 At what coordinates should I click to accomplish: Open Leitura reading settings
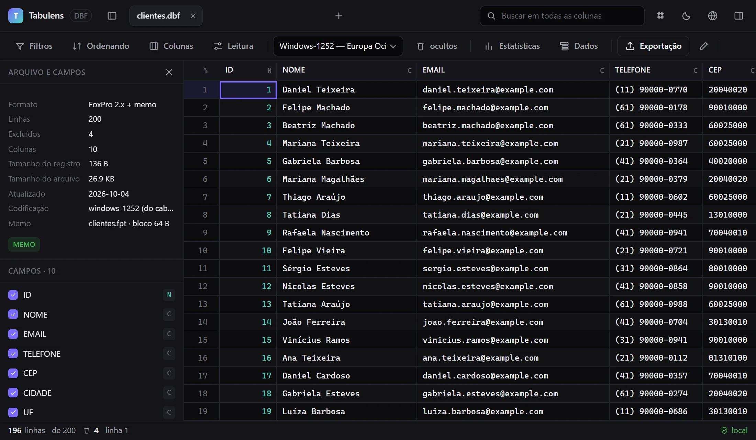[233, 46]
